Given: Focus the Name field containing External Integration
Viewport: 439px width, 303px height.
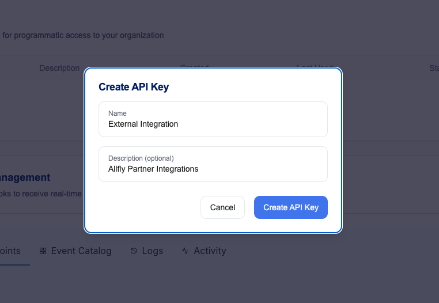Looking at the screenshot, I should coord(213,119).
